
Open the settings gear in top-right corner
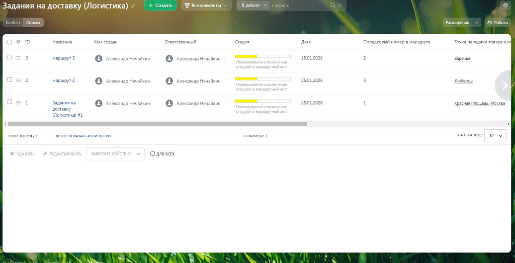point(505,5)
